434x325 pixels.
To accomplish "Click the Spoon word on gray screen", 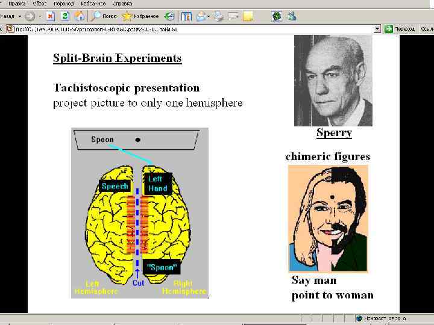I will (x=102, y=140).
